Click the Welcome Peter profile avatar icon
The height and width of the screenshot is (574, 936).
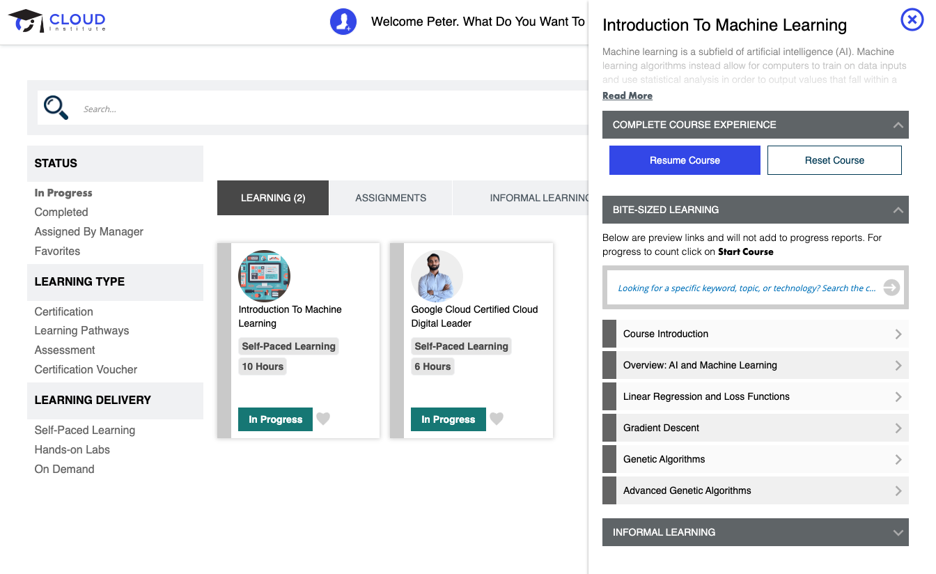(343, 21)
